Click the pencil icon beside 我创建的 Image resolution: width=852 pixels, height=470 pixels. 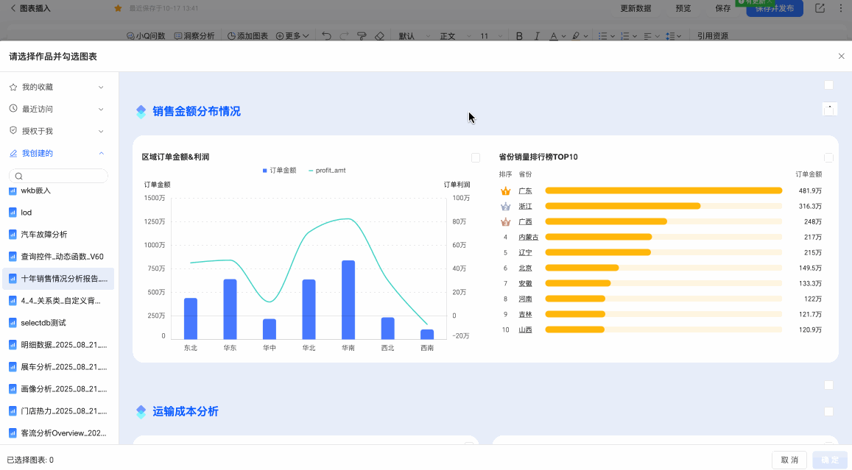13,154
